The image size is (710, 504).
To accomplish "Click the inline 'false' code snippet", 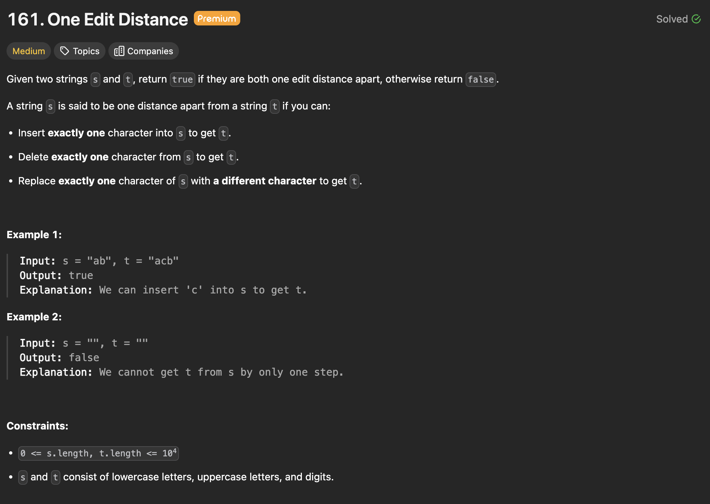I will point(481,79).
